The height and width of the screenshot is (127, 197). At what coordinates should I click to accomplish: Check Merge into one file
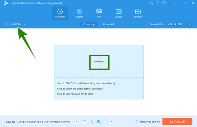click(x=138, y=122)
